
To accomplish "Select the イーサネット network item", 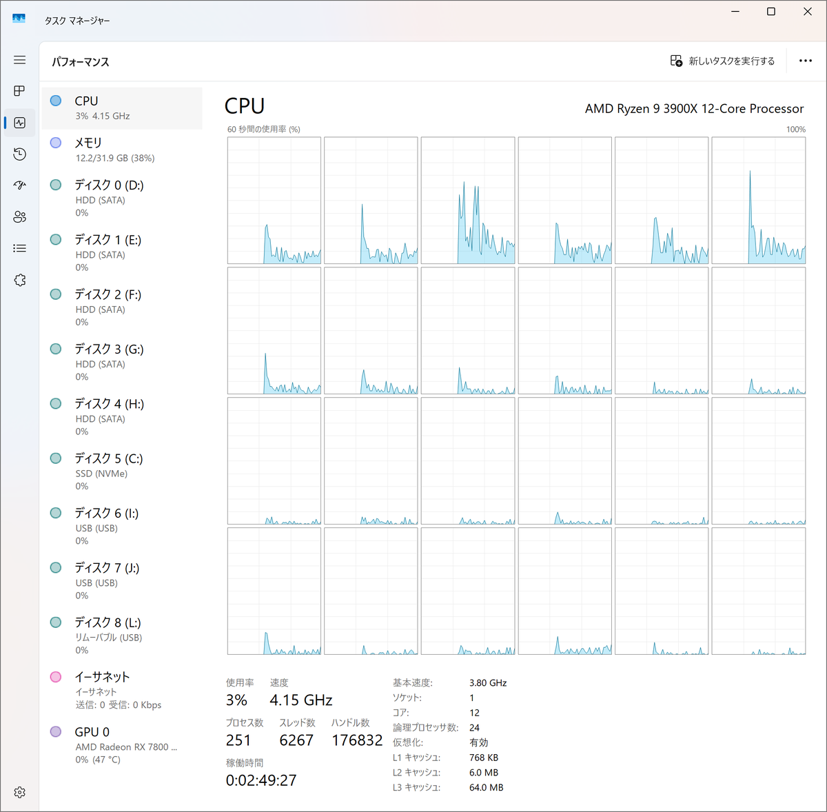I will click(122, 690).
